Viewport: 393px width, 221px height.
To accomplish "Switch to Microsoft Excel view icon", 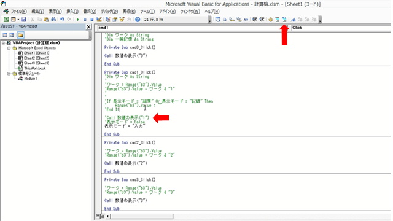I will tap(6, 19).
